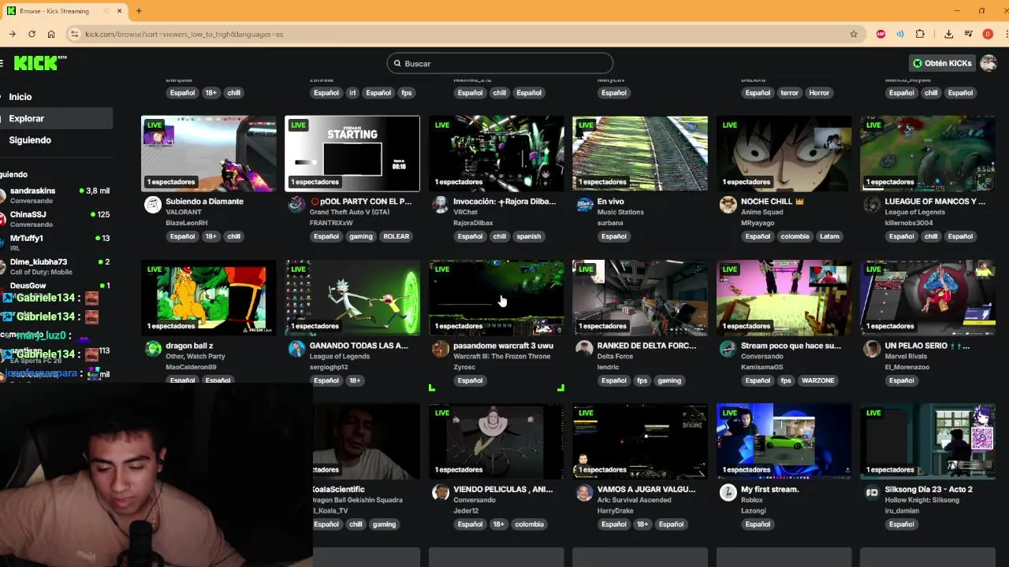Open FRANTRIXxW channel avatar
Image resolution: width=1009 pixels, height=567 pixels.
tap(296, 205)
